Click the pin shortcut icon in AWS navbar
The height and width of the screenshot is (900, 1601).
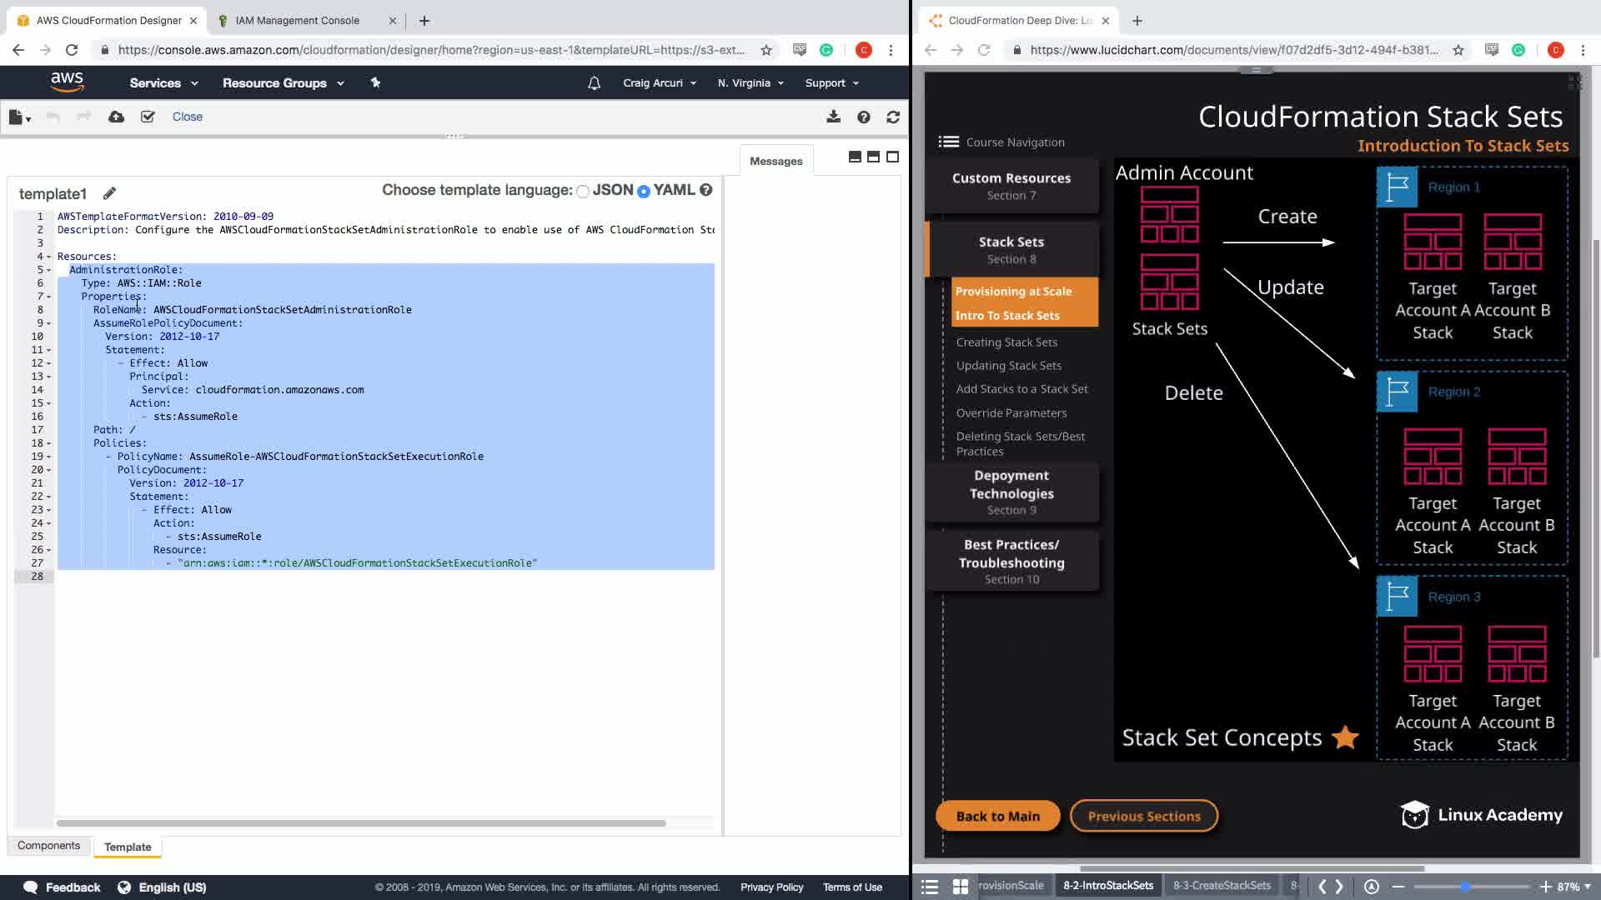pos(375,82)
